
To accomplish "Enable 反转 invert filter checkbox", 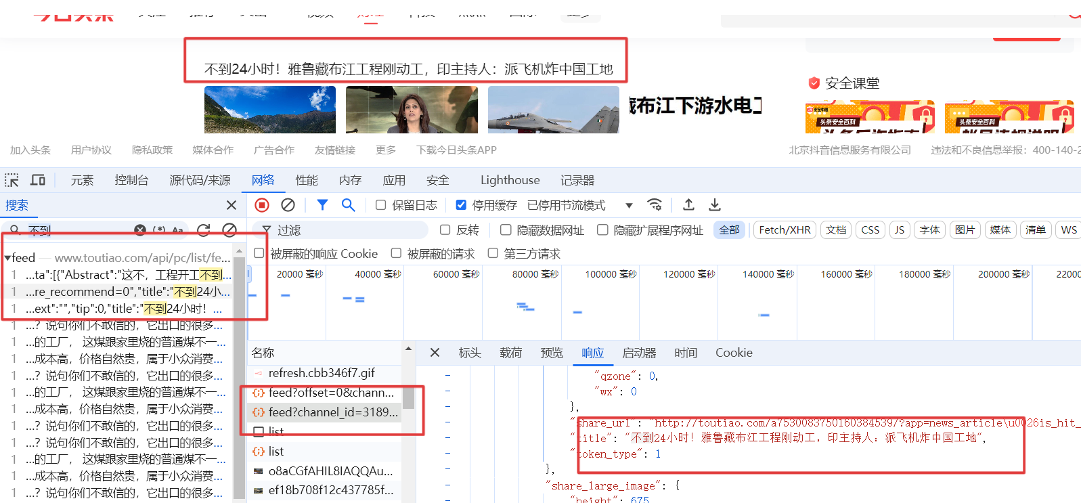I will coord(445,230).
